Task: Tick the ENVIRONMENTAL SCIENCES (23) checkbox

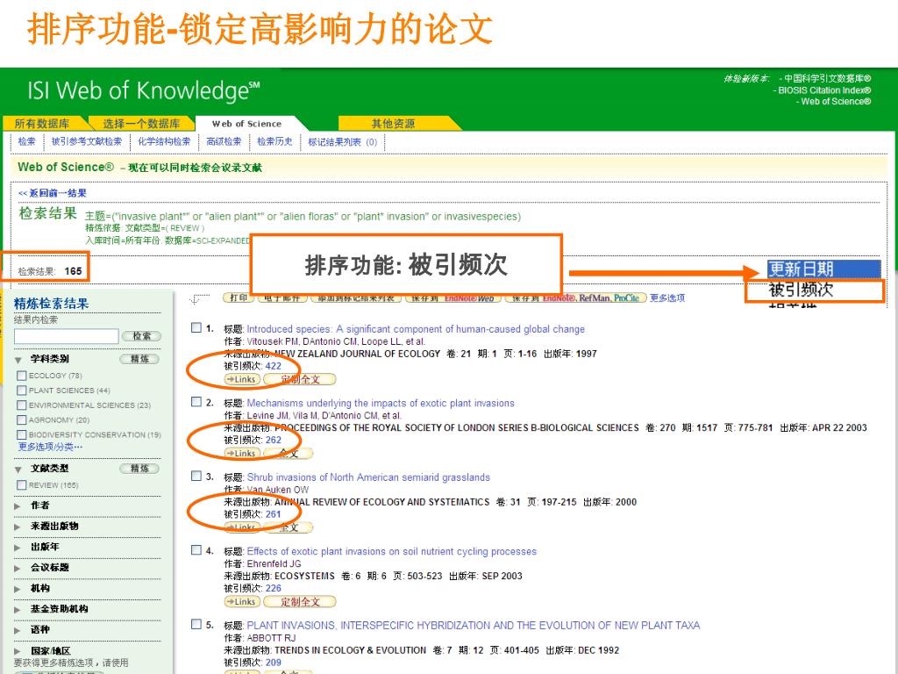Action: (22, 405)
